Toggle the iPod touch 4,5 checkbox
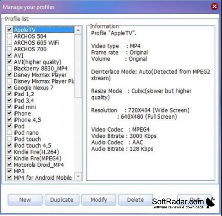Viewport: 222px width, 216px height. pyautogui.click(x=9, y=145)
